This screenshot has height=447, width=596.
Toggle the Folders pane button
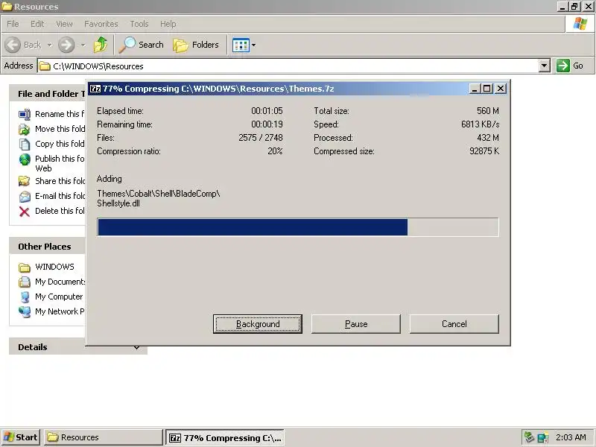pyautogui.click(x=196, y=45)
